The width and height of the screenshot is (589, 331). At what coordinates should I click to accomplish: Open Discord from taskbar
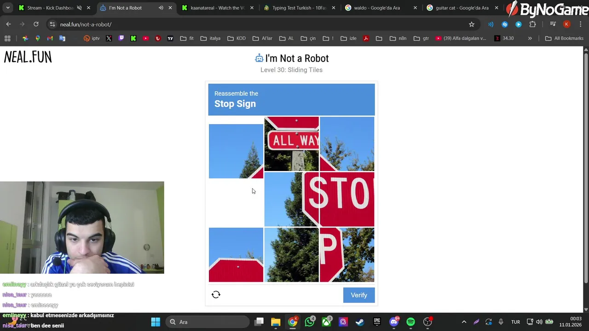pos(394,322)
